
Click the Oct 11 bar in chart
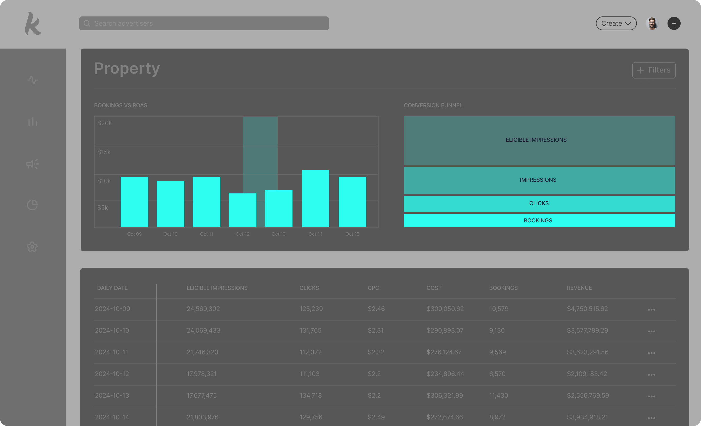(206, 202)
